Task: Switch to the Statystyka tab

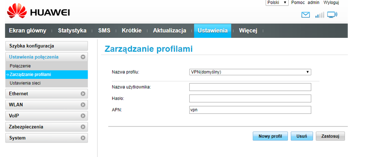Action: coord(72,31)
